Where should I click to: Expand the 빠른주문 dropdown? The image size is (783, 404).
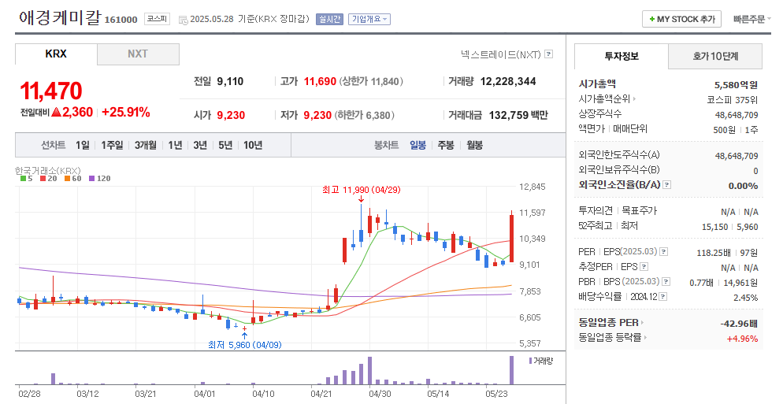pos(751,20)
